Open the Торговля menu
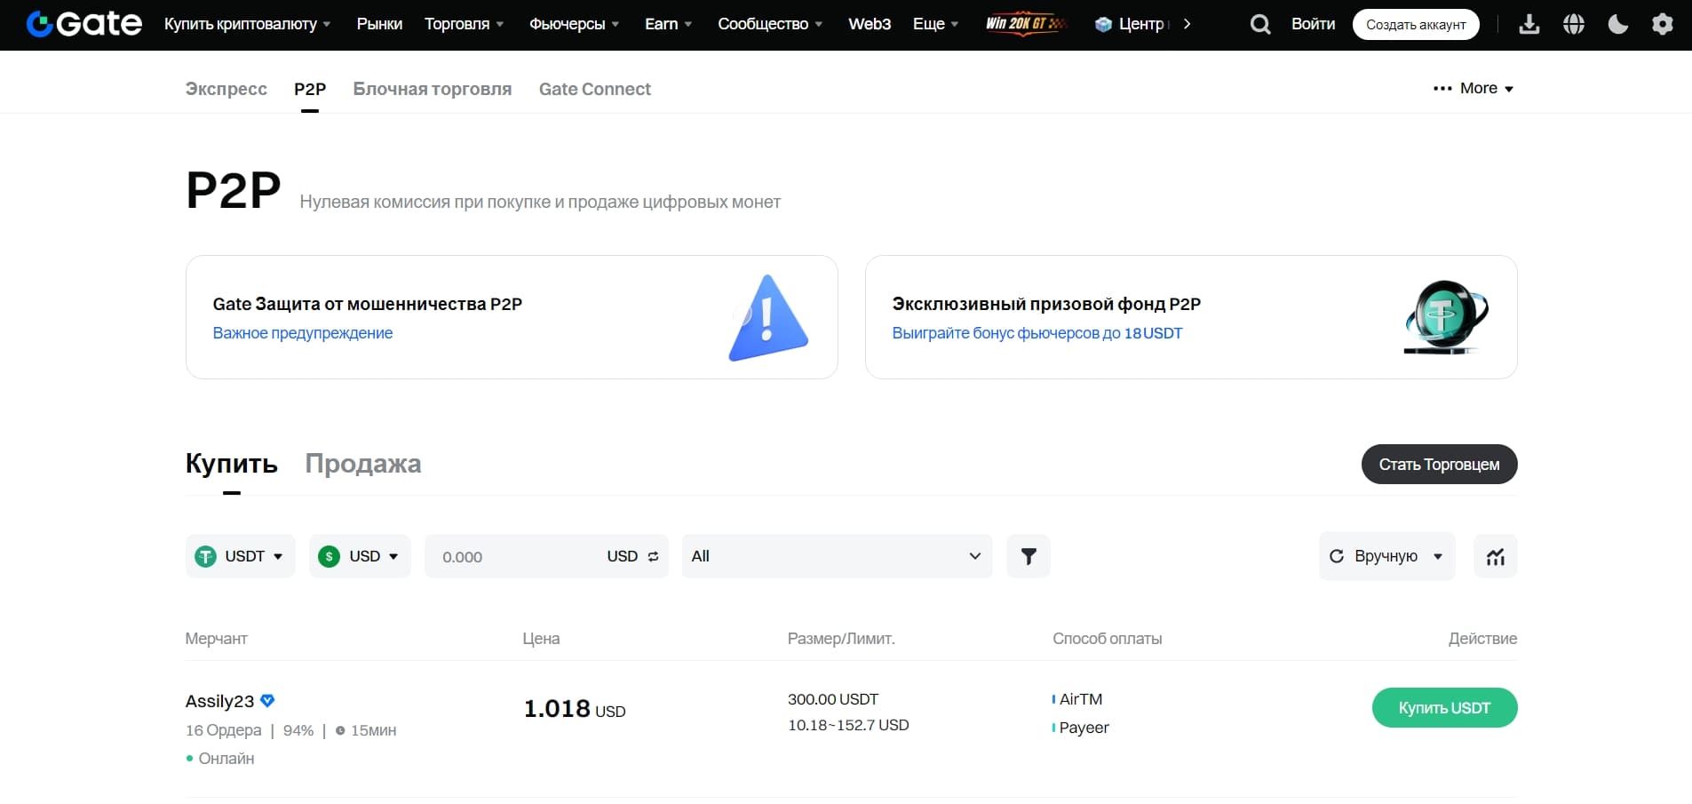This screenshot has height=804, width=1692. coord(464,24)
